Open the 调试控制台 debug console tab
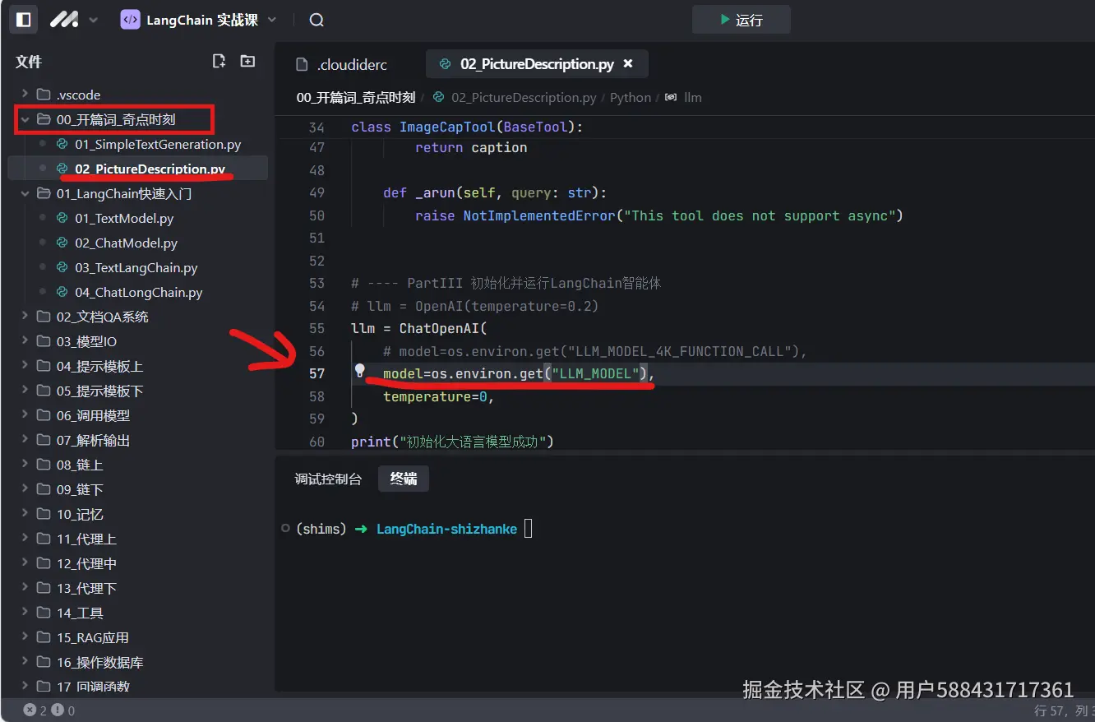Screen dimensions: 1095x722 click(328, 479)
